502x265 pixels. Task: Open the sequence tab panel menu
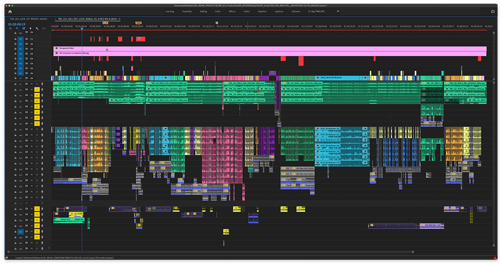click(119, 19)
